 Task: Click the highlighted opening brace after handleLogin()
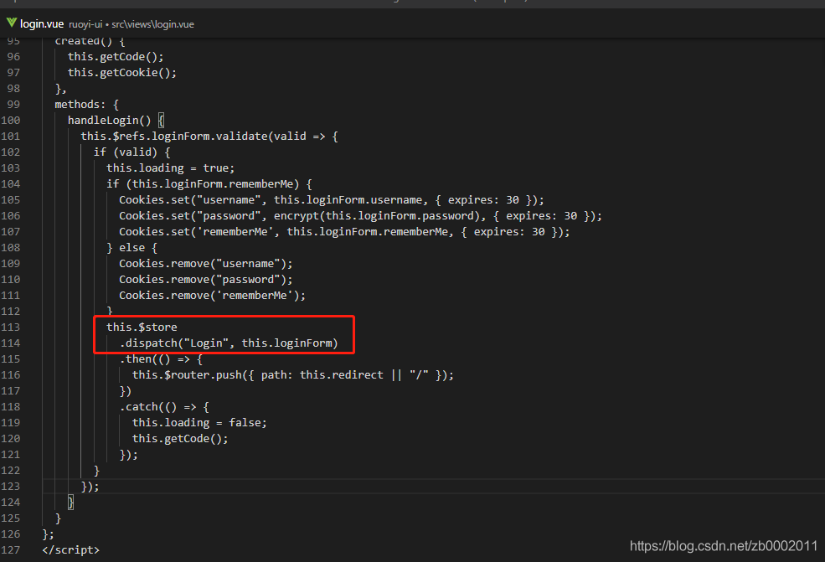[x=162, y=120]
